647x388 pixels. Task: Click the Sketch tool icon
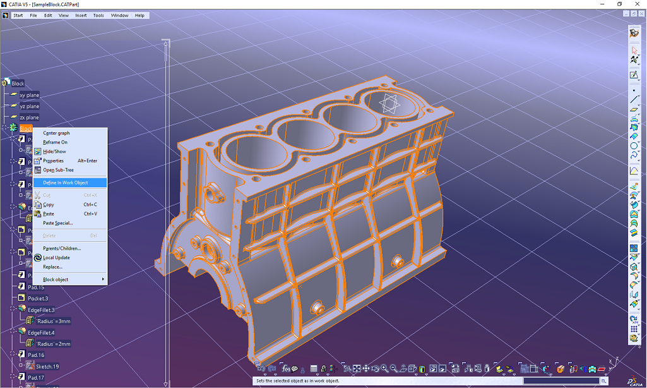(634, 75)
